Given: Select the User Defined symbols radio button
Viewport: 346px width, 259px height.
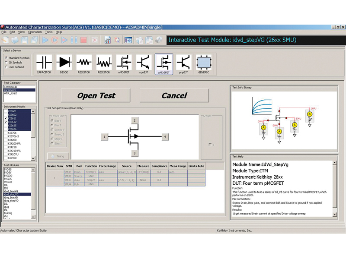Looking at the screenshot, I should (6, 67).
